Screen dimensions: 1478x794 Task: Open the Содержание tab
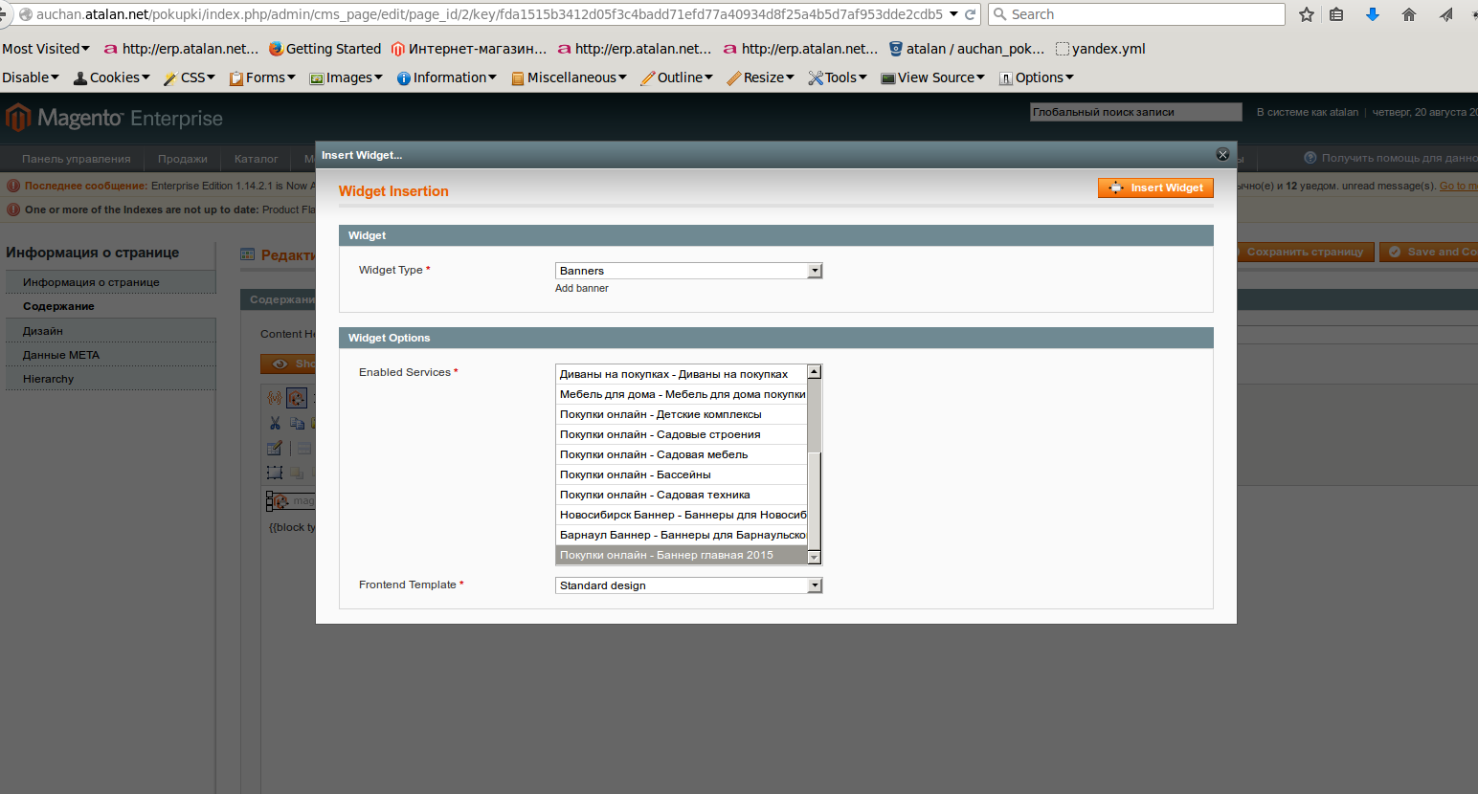click(x=110, y=306)
